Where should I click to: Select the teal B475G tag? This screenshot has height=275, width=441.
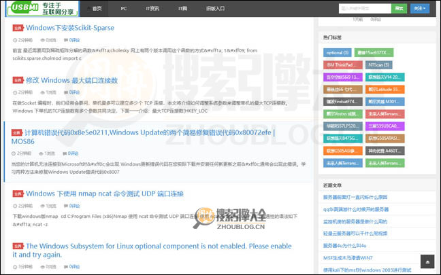click(x=343, y=139)
